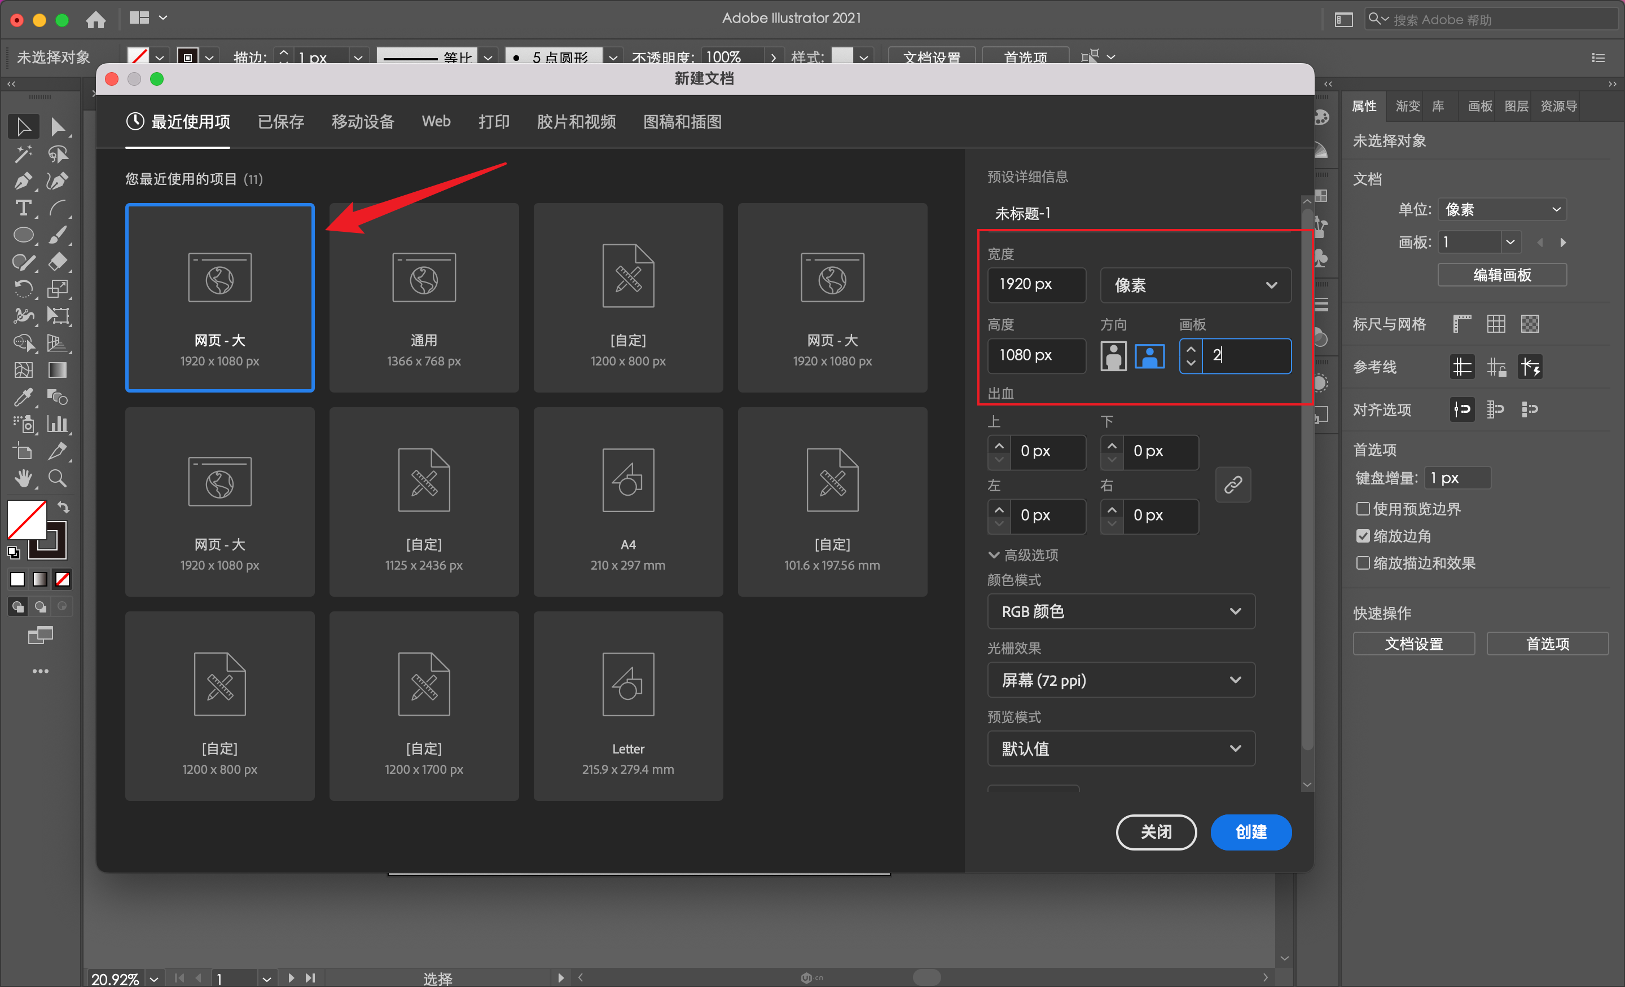The width and height of the screenshot is (1625, 987).
Task: Select the Column Graph tool
Action: point(58,424)
